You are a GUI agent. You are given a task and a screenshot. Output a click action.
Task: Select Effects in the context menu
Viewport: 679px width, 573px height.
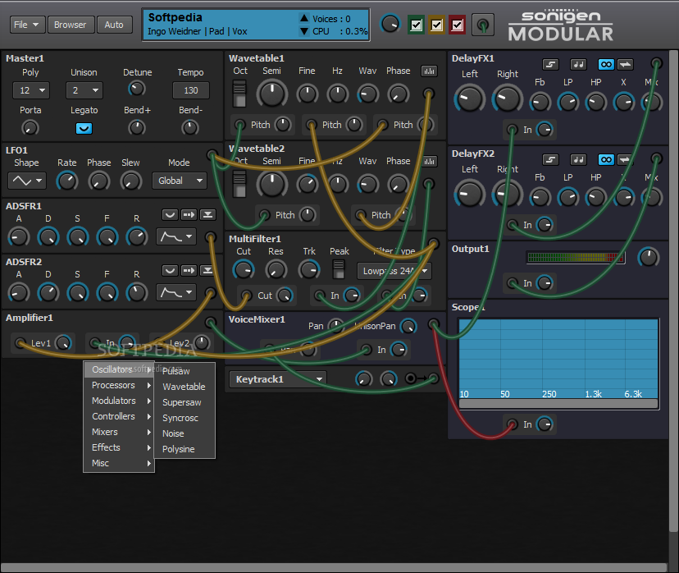119,447
